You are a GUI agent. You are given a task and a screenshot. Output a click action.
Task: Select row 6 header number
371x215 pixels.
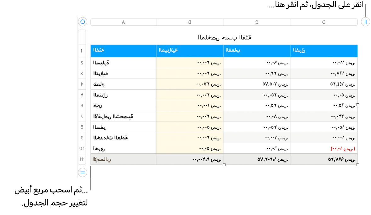(82, 106)
